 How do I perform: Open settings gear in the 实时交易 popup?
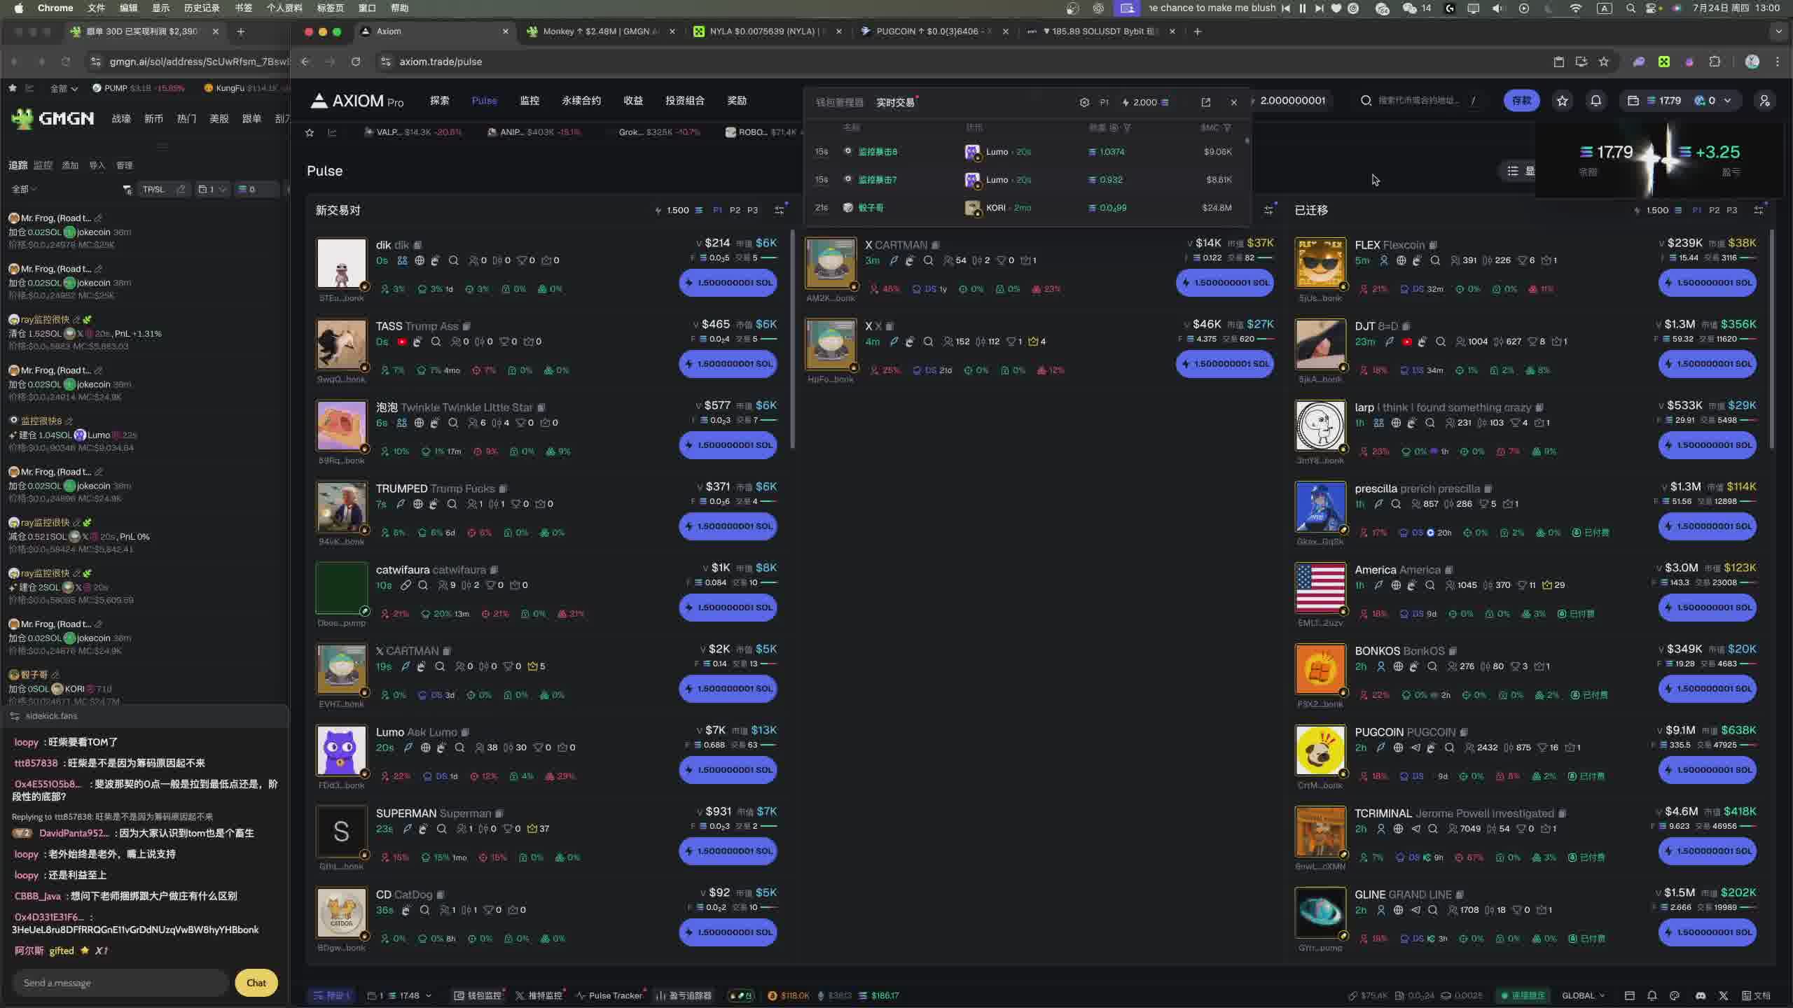(x=1084, y=102)
